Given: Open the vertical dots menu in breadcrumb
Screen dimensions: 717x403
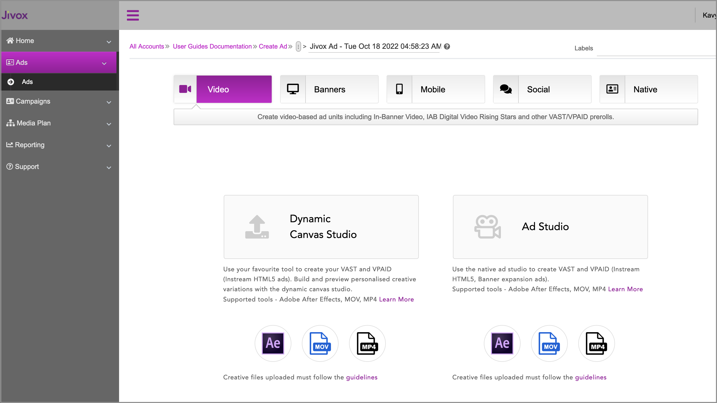Looking at the screenshot, I should [298, 46].
